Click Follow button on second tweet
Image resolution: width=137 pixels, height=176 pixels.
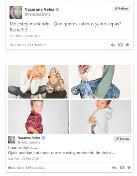(123, 139)
